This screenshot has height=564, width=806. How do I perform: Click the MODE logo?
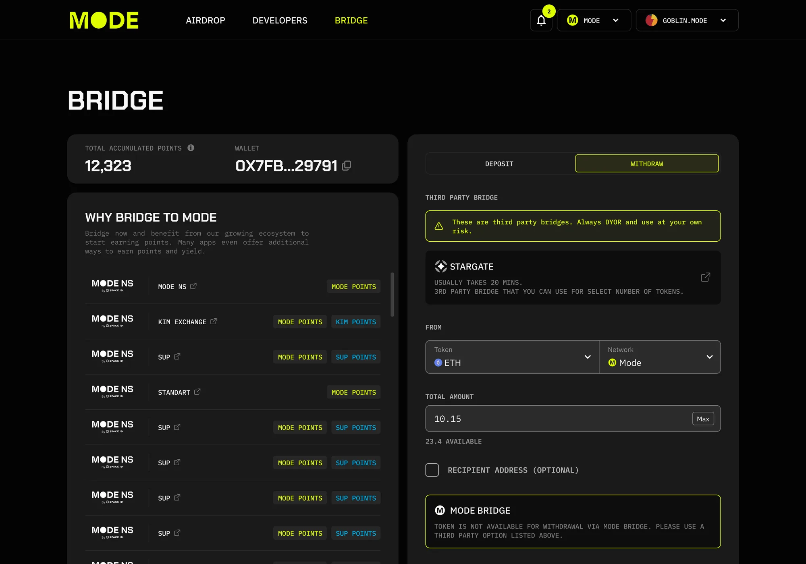pyautogui.click(x=104, y=20)
